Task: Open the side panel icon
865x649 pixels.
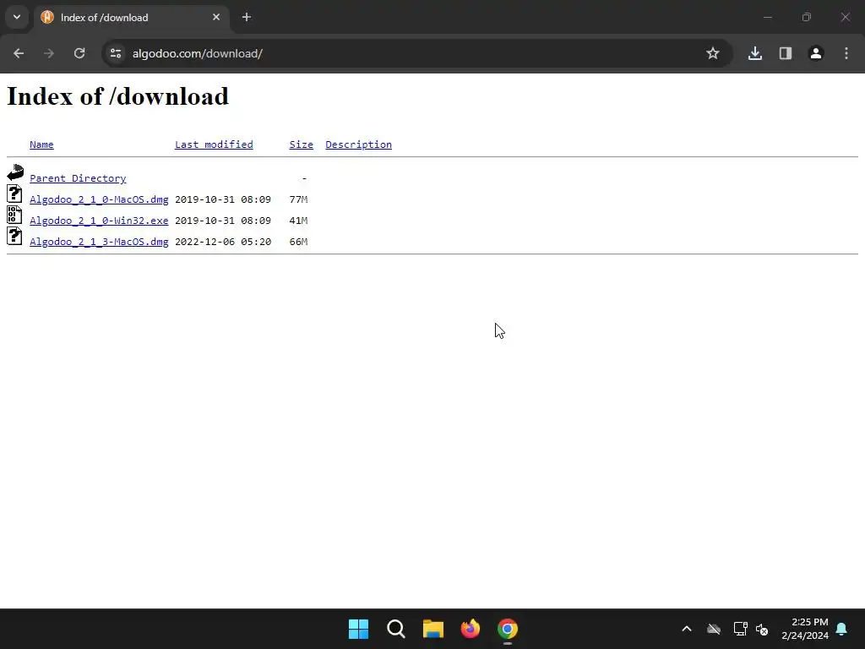Action: pyautogui.click(x=786, y=53)
